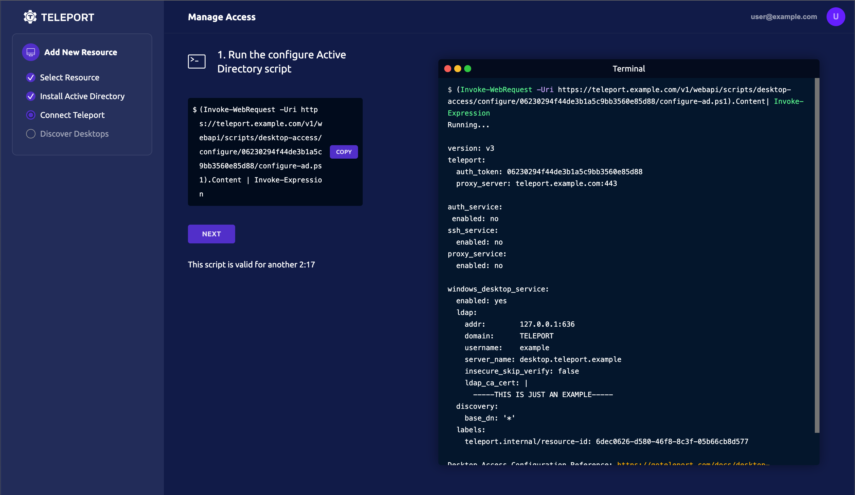855x495 pixels.
Task: Click the windows_desktop_service: line
Action: click(498, 289)
